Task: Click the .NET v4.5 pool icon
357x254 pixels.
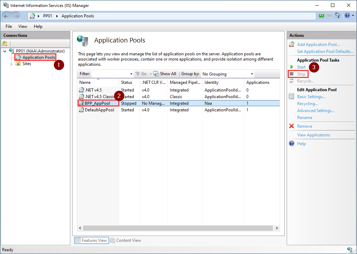Action: (x=81, y=90)
